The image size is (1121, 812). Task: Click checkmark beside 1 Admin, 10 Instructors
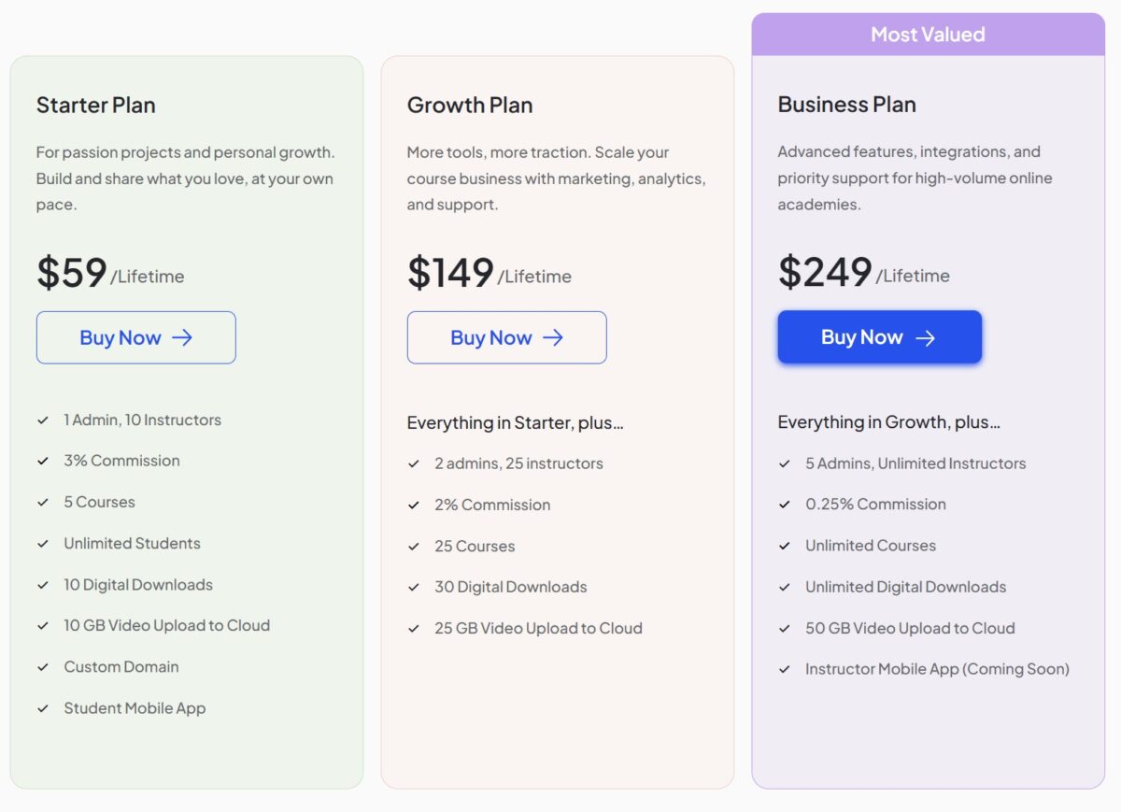coord(43,420)
